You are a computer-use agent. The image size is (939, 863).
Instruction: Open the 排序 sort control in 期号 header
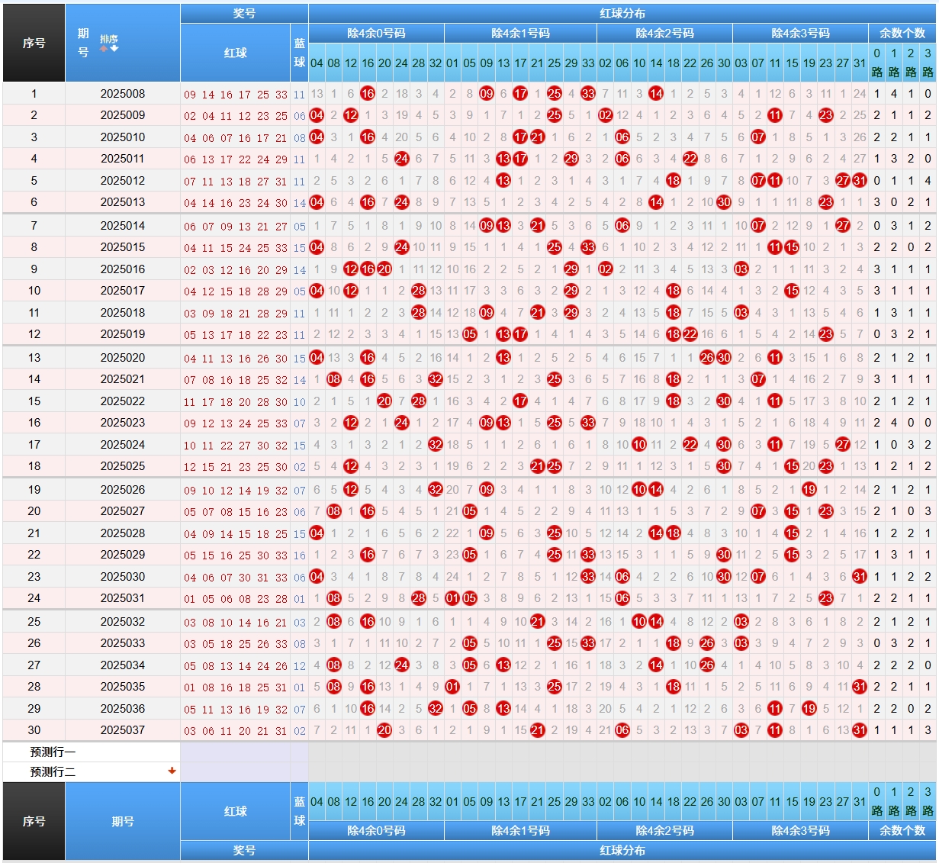pyautogui.click(x=109, y=39)
